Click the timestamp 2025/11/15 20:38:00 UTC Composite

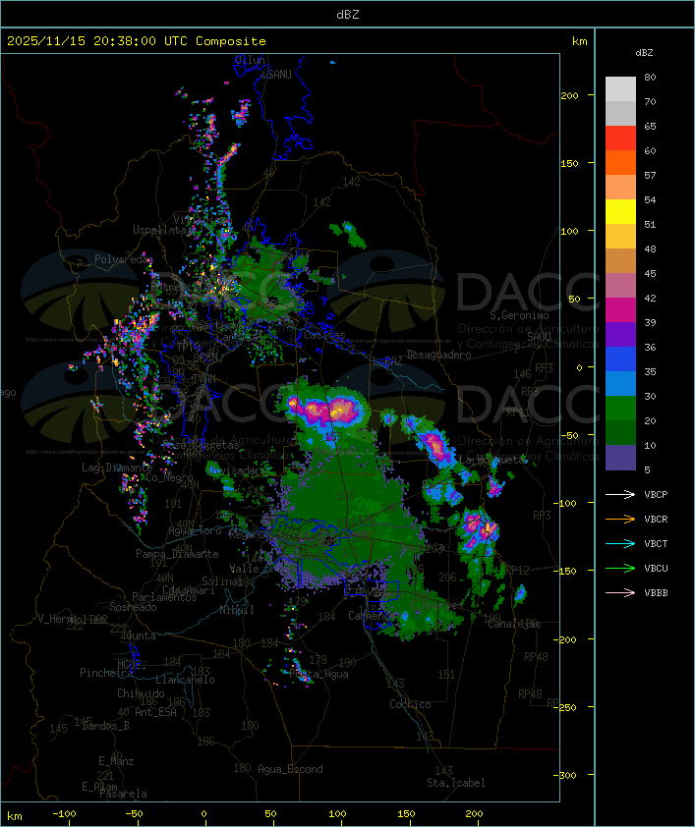[137, 41]
